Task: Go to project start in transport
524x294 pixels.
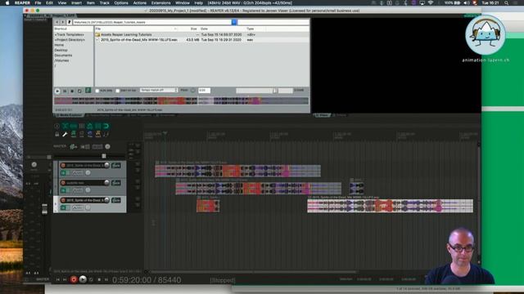Action: coord(58,279)
